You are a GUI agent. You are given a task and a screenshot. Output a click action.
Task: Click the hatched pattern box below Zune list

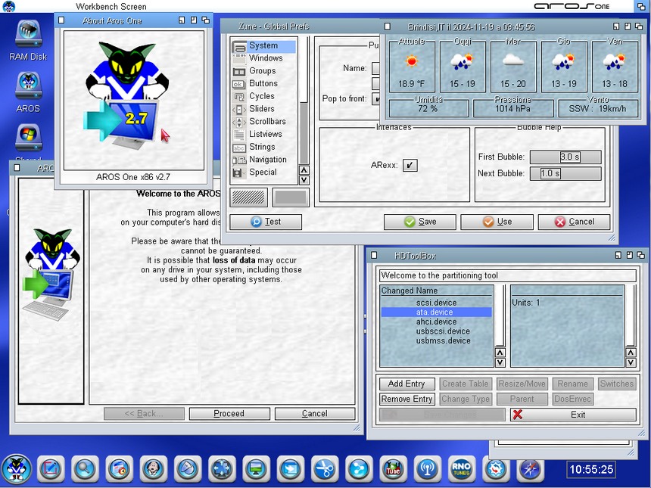[249, 197]
